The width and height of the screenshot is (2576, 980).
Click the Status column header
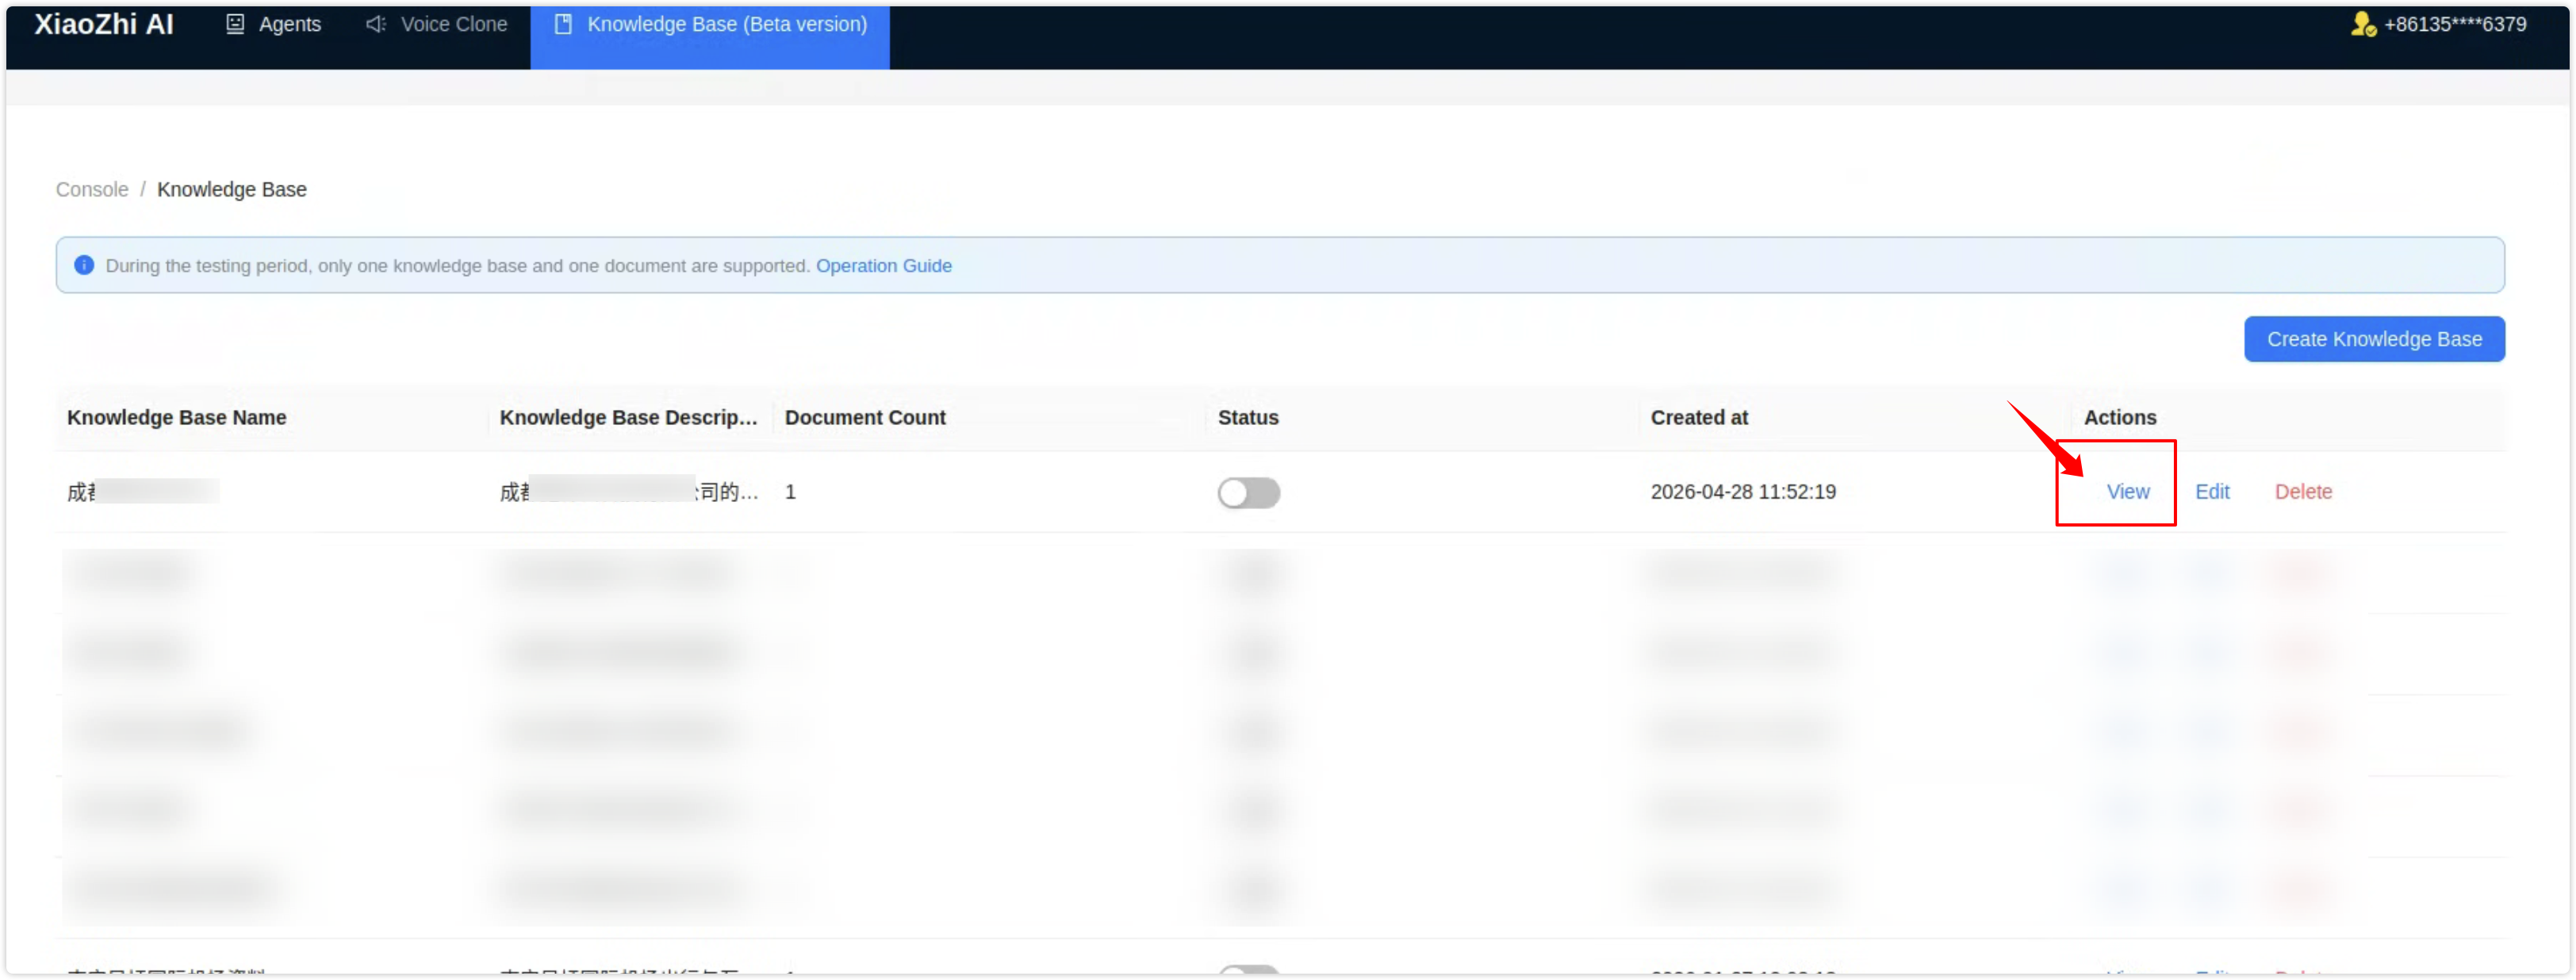[x=1248, y=417]
